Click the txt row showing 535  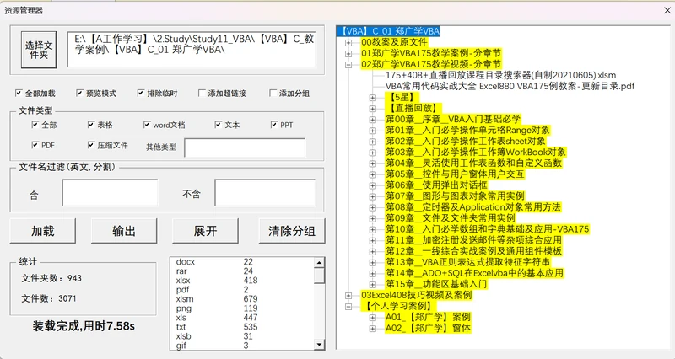click(x=243, y=327)
